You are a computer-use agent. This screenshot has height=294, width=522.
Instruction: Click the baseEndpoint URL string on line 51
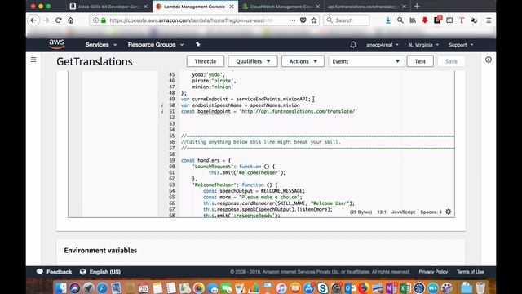click(299, 111)
